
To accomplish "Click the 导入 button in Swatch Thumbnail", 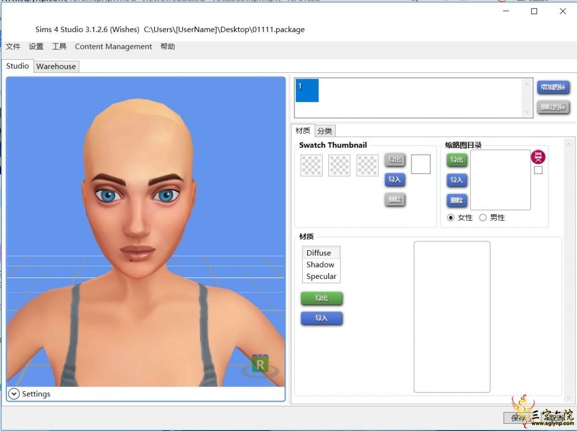I will (394, 179).
